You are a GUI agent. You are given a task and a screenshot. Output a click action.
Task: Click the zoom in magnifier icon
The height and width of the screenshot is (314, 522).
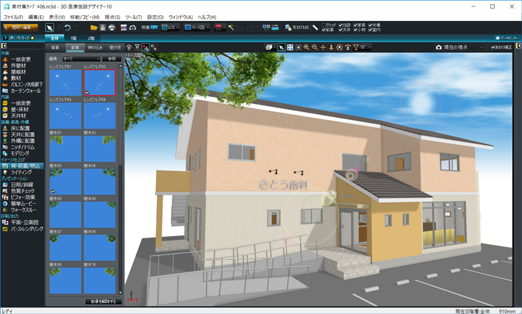pyautogui.click(x=306, y=47)
